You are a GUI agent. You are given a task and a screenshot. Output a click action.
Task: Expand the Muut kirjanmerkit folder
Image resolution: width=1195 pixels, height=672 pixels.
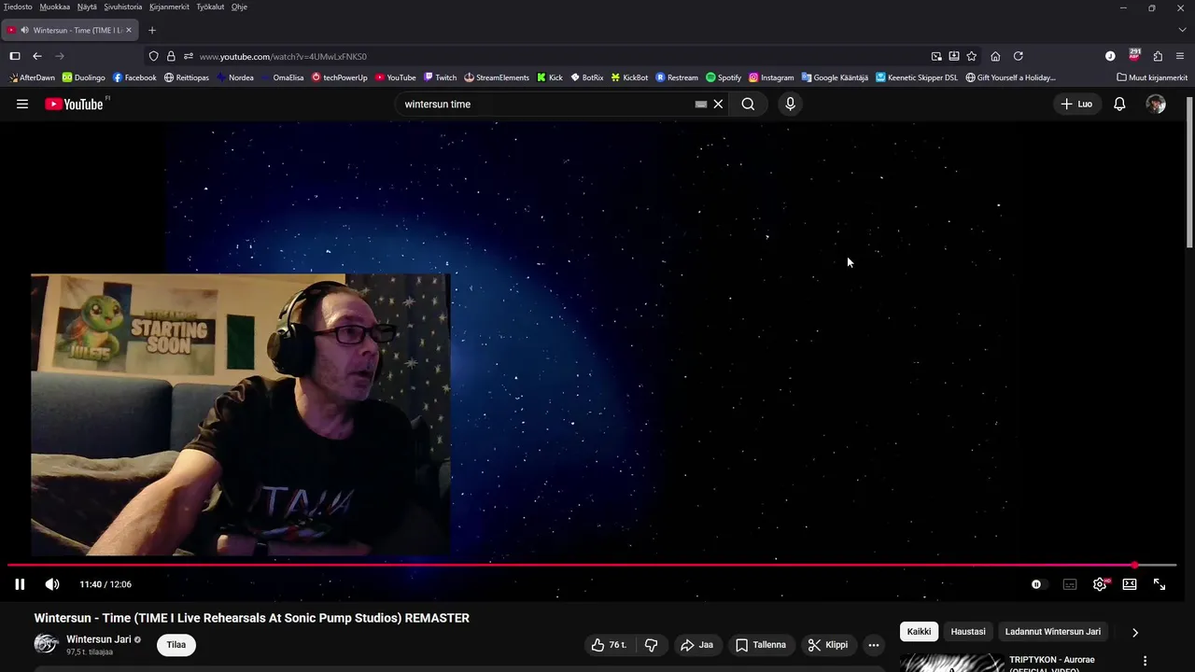click(1152, 77)
